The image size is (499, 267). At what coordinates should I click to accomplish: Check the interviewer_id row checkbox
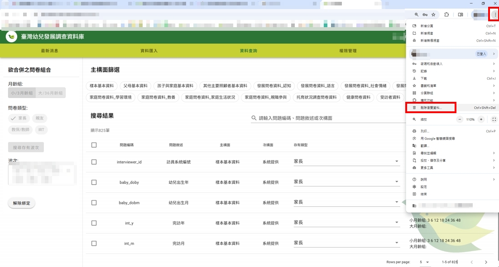(x=94, y=162)
